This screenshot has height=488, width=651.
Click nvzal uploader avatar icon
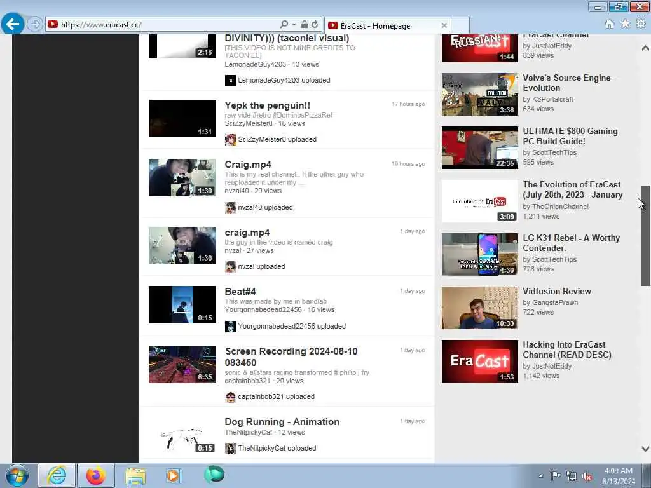(230, 266)
